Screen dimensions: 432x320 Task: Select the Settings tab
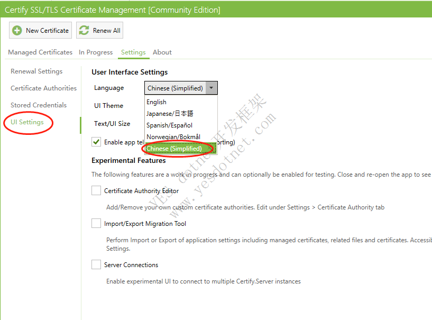[133, 52]
